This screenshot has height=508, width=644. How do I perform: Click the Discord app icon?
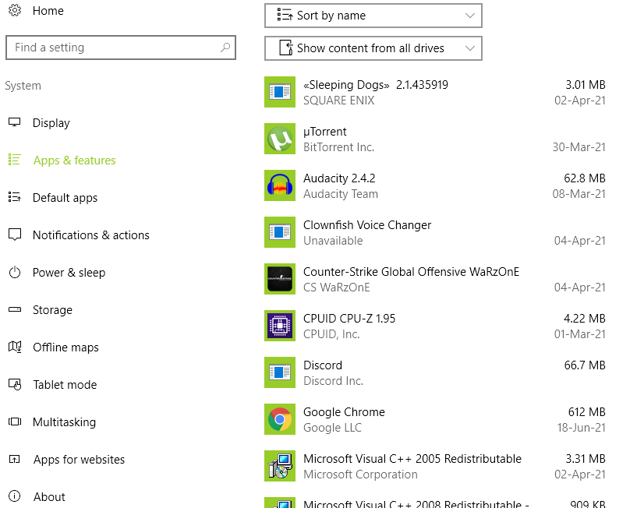point(280,372)
